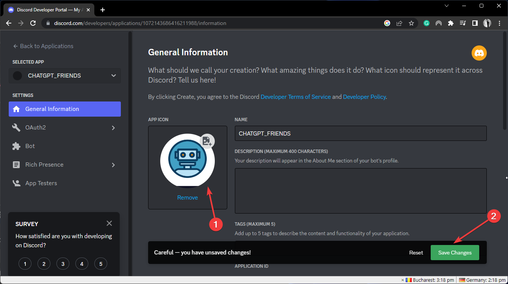
Task: Reload the Discord Developer page
Action: pyautogui.click(x=33, y=23)
